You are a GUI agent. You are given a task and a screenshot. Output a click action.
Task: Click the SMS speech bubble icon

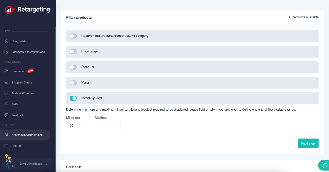pos(7,104)
